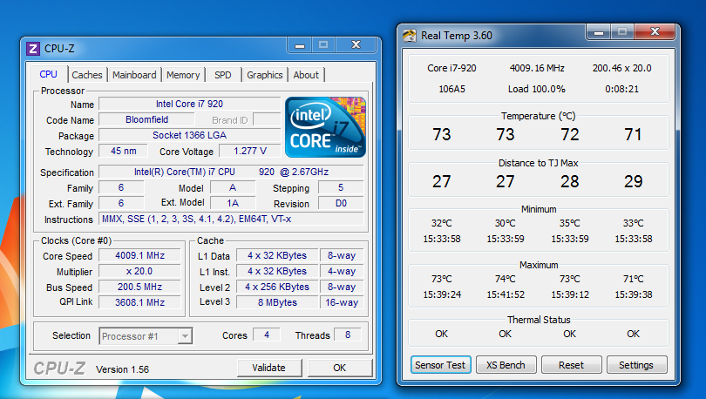Switch to the Caches tab in CPU-Z
Viewport: 706px width, 399px height.
[87, 75]
